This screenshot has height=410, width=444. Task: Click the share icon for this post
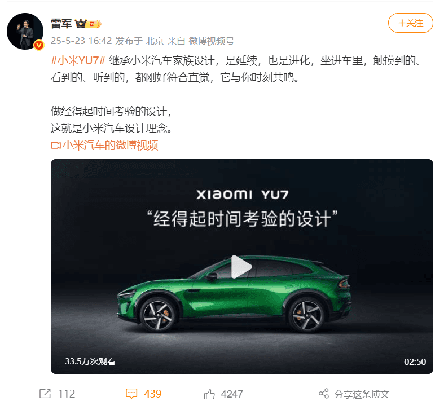[324, 394]
